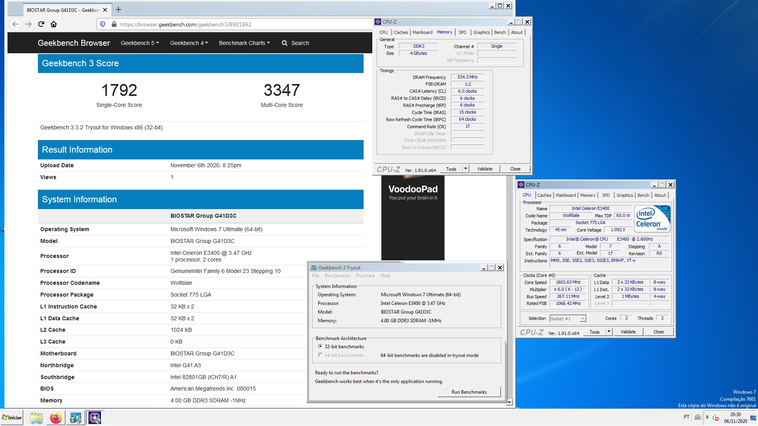This screenshot has width=758, height=426.
Task: Select the 'Intel Celeron E3400' name field
Action: tap(590, 208)
